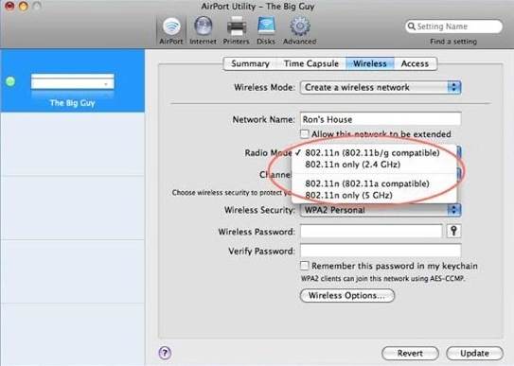Switch to the Access tab
This screenshot has width=514, height=366.
click(415, 63)
